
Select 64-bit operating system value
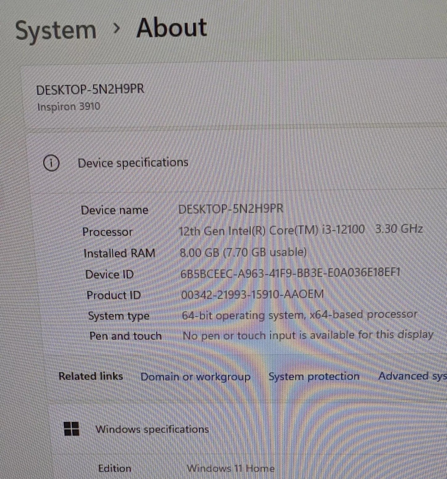[x=300, y=315]
